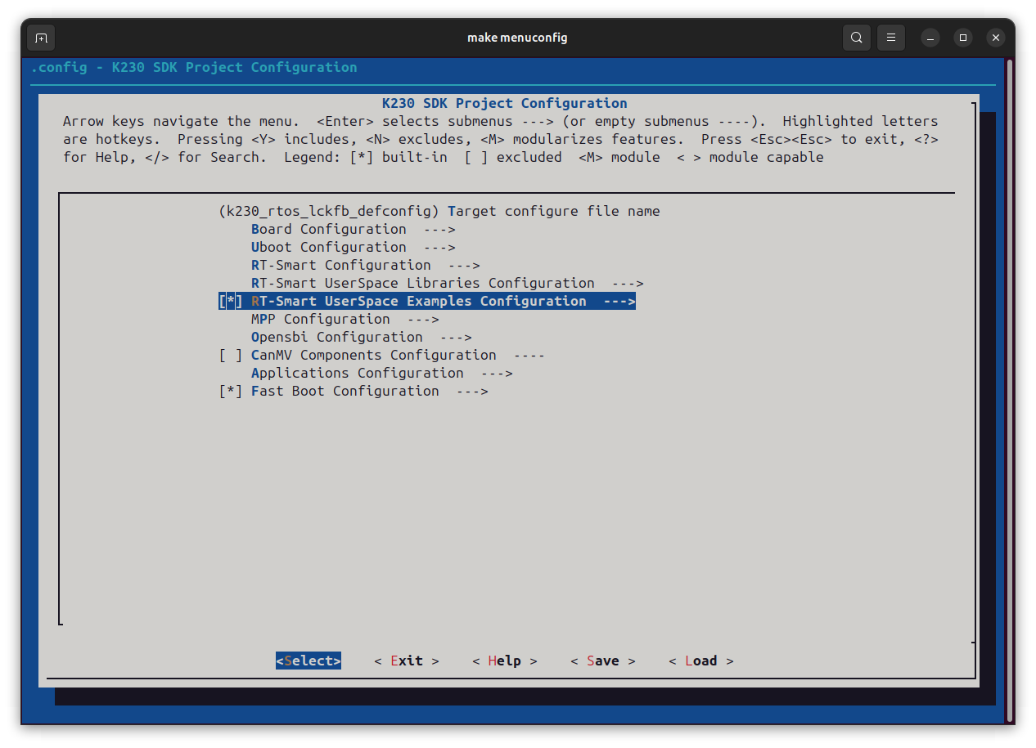This screenshot has height=748, width=1036.
Task: Toggle CanMV Components Configuration checkbox
Action: [231, 355]
